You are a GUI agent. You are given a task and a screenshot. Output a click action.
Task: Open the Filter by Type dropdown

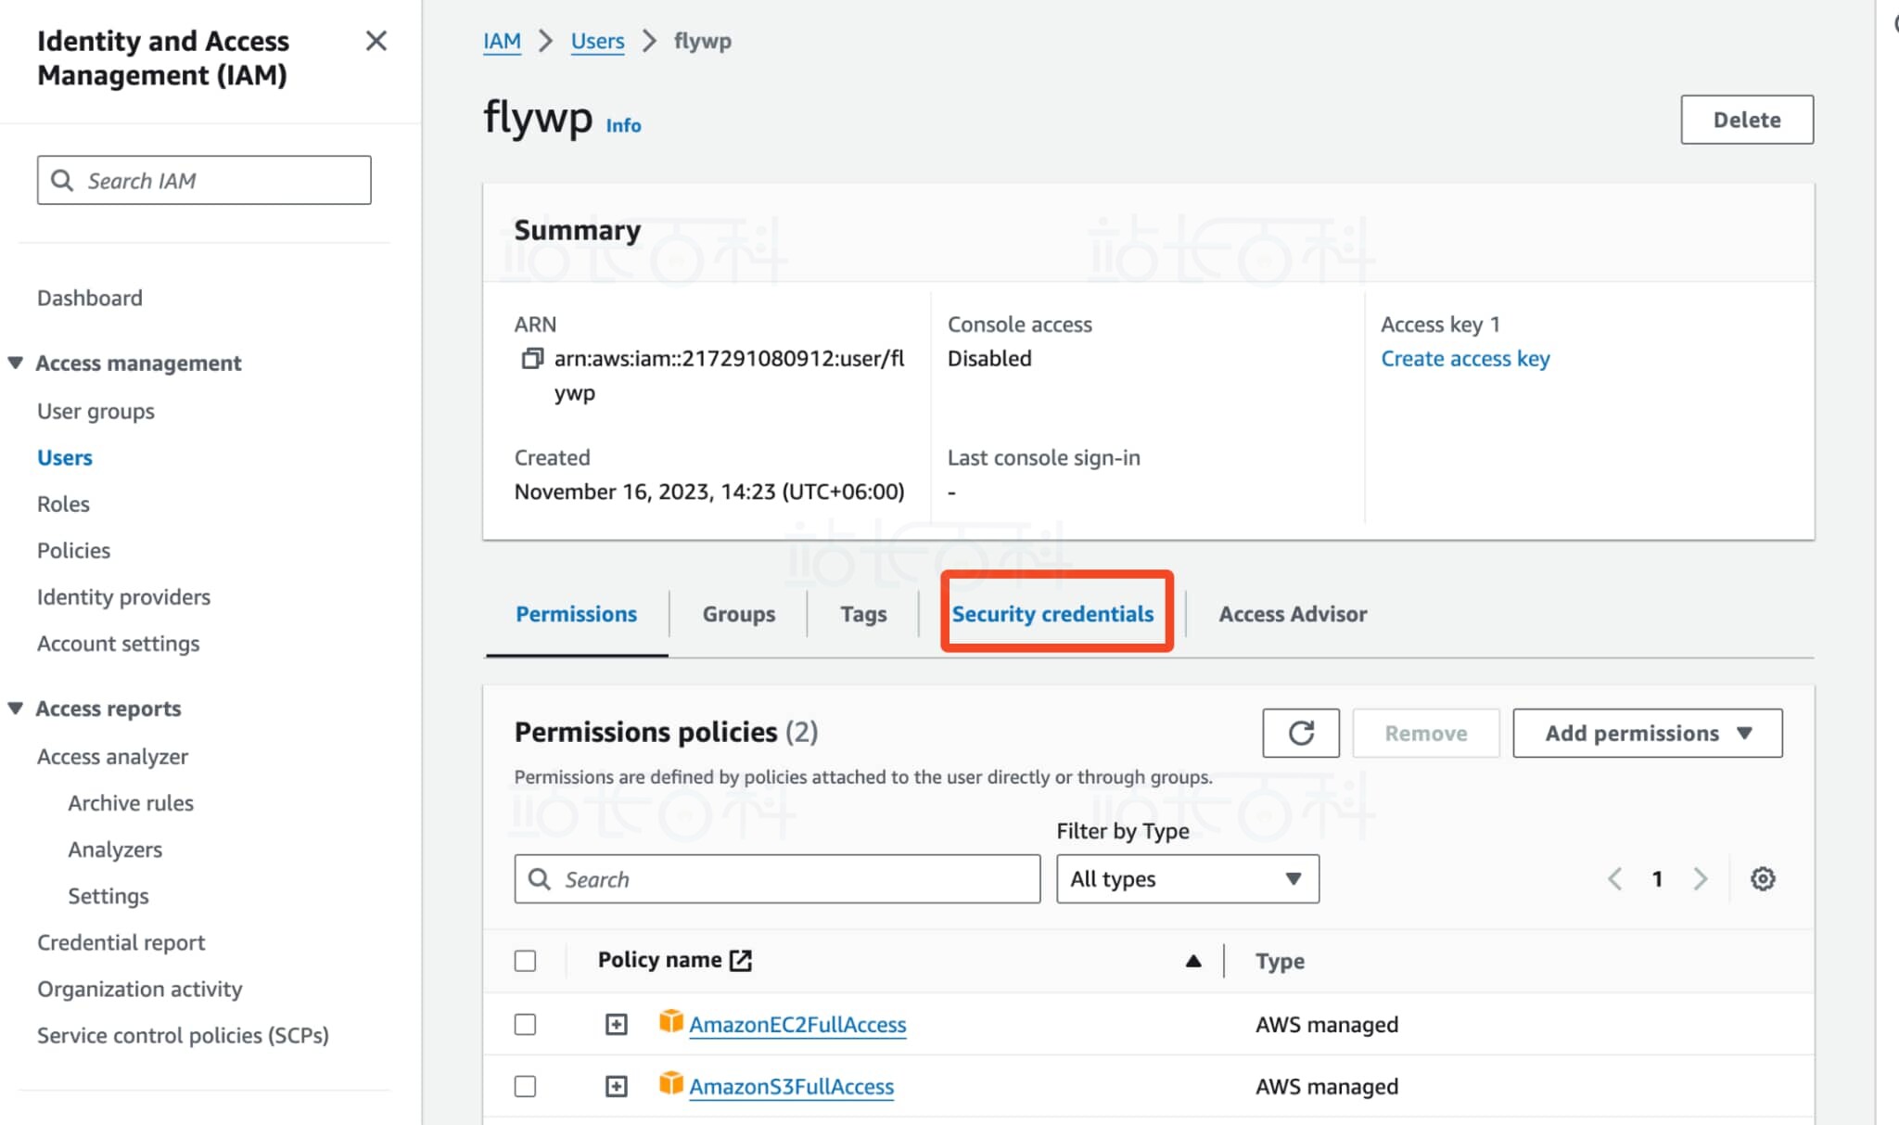click(x=1187, y=878)
